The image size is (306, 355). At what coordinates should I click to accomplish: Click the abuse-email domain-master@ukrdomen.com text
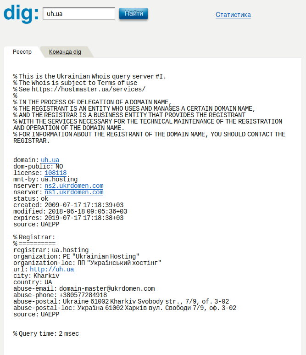click(x=107, y=289)
